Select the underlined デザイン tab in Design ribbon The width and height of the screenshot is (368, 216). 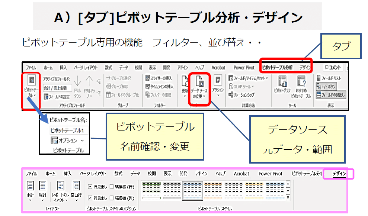tap(339, 174)
